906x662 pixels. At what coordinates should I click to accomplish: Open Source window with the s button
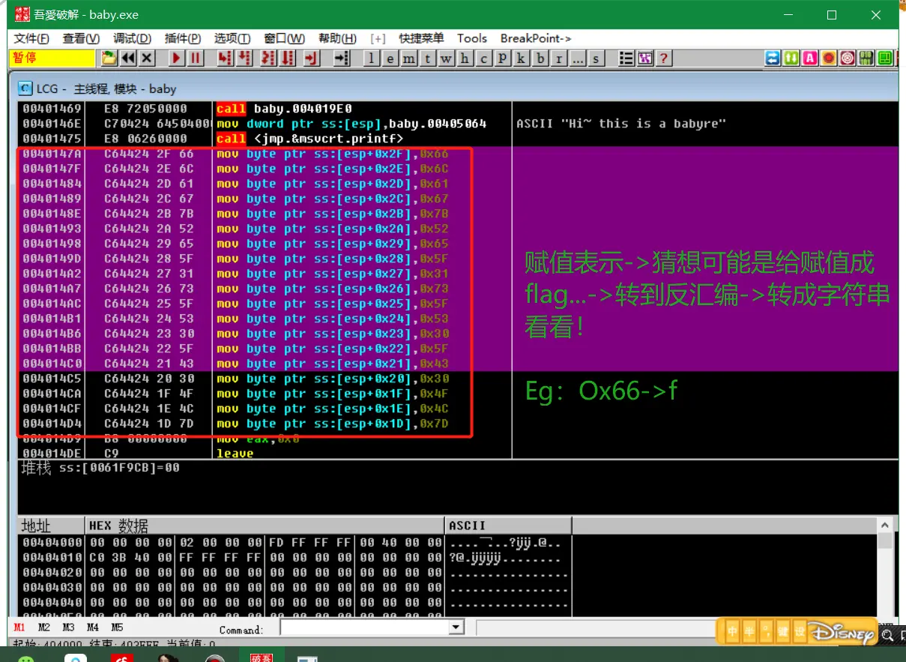coord(597,58)
